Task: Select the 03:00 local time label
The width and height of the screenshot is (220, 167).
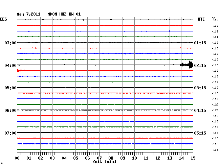Action: tap(10, 43)
